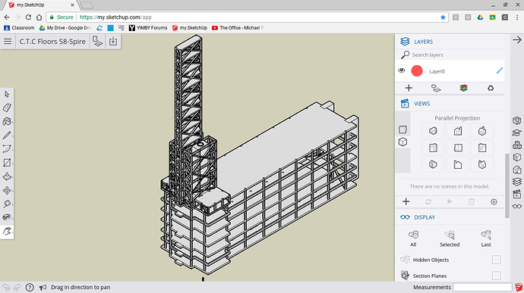The image size is (524, 293).
Task: Open the Materials cube panel icon
Action: (x=517, y=157)
